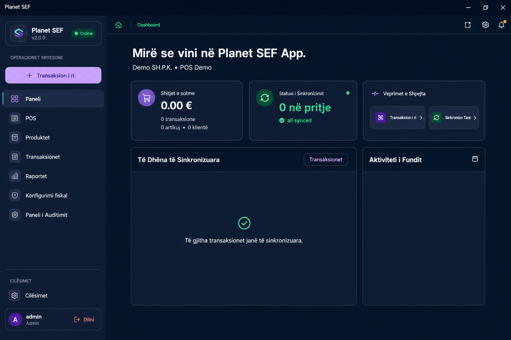Image resolution: width=511 pixels, height=340 pixels.
Task: Minimize the Planet SEF window
Action: 468,7
